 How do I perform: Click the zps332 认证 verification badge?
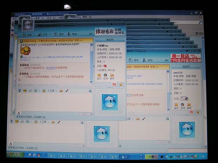coord(184,99)
